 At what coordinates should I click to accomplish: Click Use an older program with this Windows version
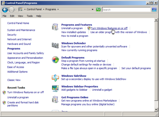[x=119, y=32]
